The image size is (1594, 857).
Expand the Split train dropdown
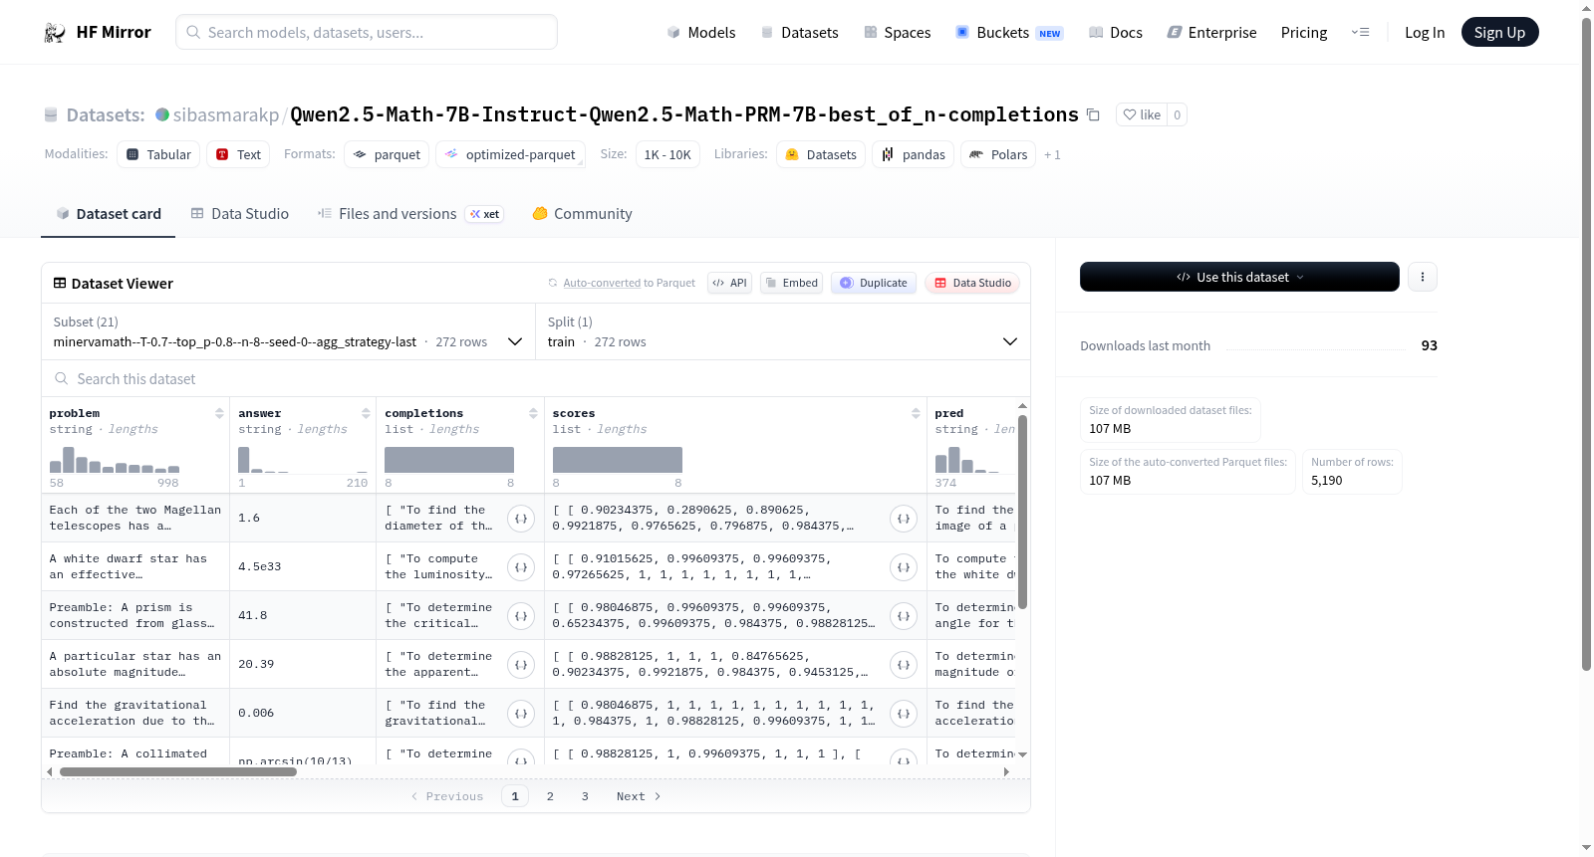[x=782, y=331]
